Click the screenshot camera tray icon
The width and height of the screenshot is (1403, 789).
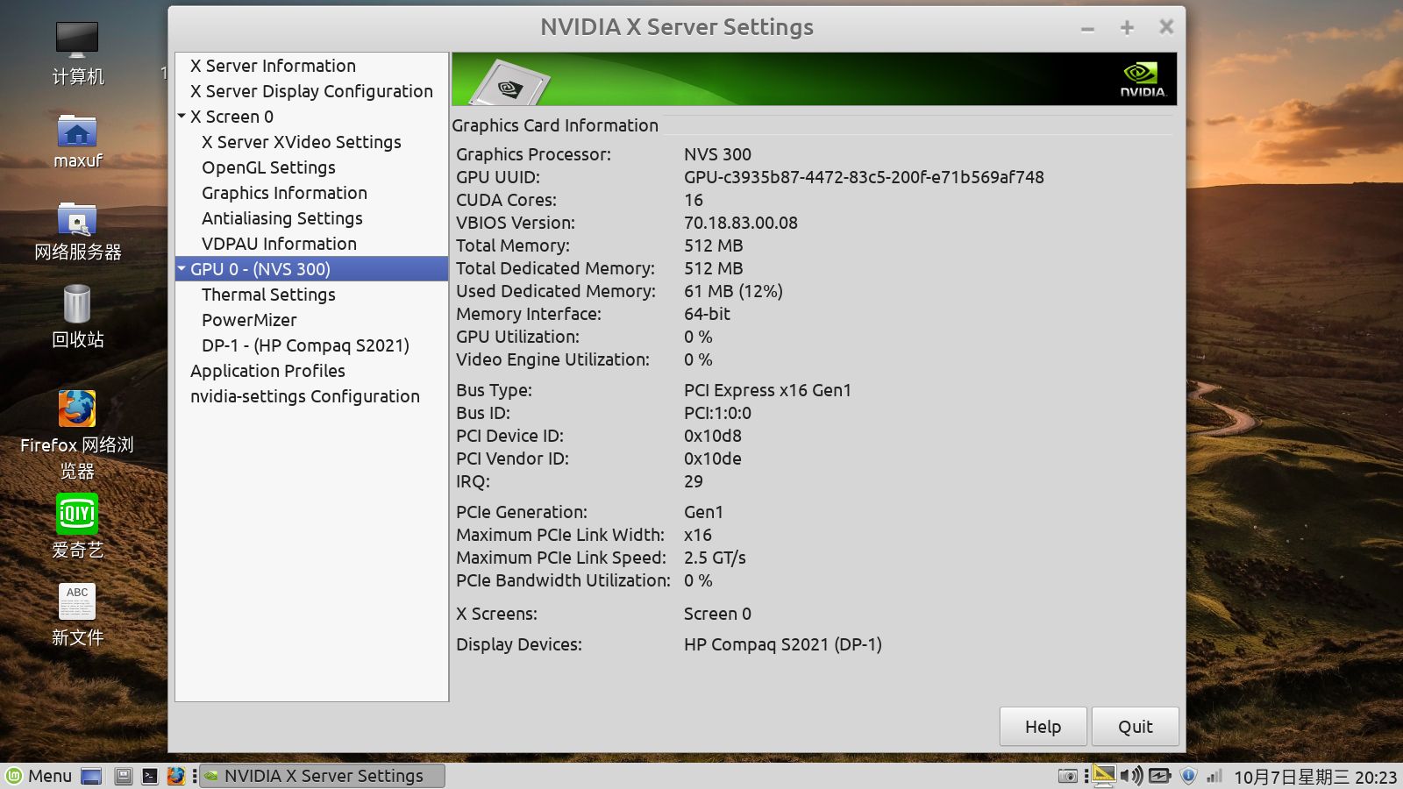pyautogui.click(x=1067, y=776)
